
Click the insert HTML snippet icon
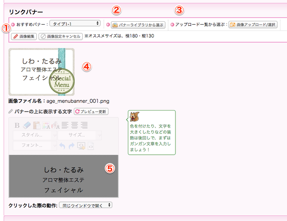pos(81,145)
